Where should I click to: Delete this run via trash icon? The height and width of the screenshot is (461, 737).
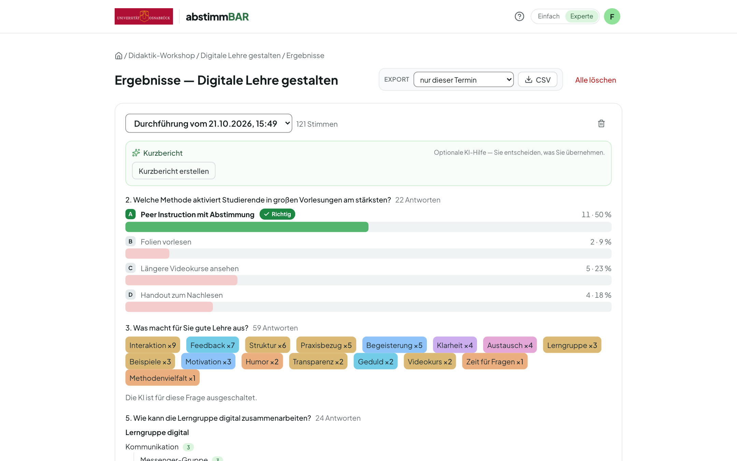pyautogui.click(x=601, y=124)
